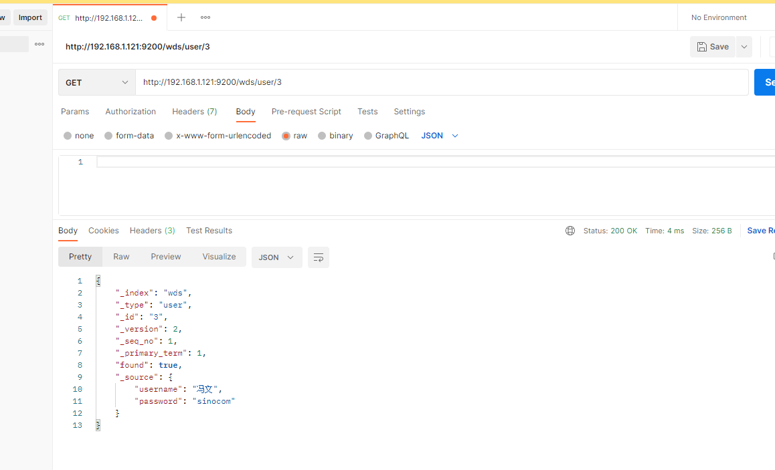
Task: Select the GraphQL body type radio
Action: (x=367, y=136)
